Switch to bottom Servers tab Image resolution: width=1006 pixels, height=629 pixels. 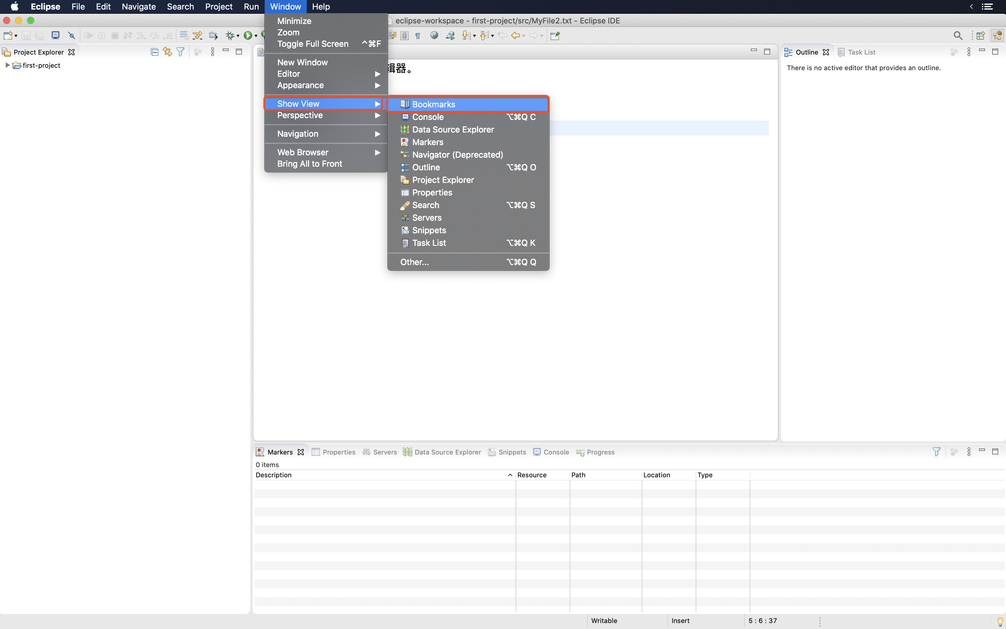coord(379,452)
